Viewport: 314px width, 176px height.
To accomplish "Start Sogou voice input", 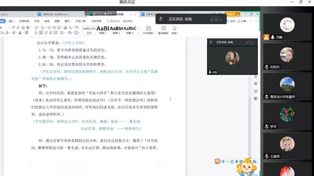I will [x=237, y=161].
